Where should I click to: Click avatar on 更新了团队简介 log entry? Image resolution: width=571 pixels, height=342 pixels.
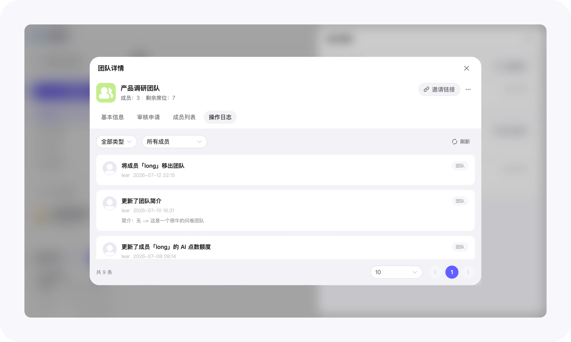pyautogui.click(x=110, y=204)
